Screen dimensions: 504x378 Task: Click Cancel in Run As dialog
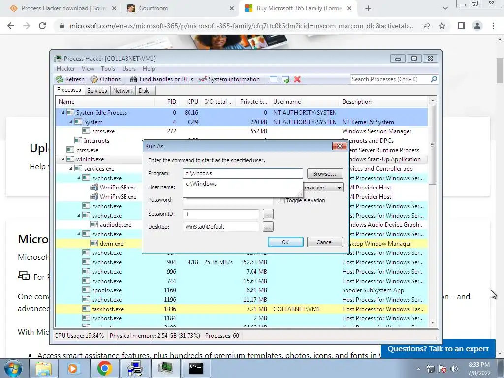[325, 242]
